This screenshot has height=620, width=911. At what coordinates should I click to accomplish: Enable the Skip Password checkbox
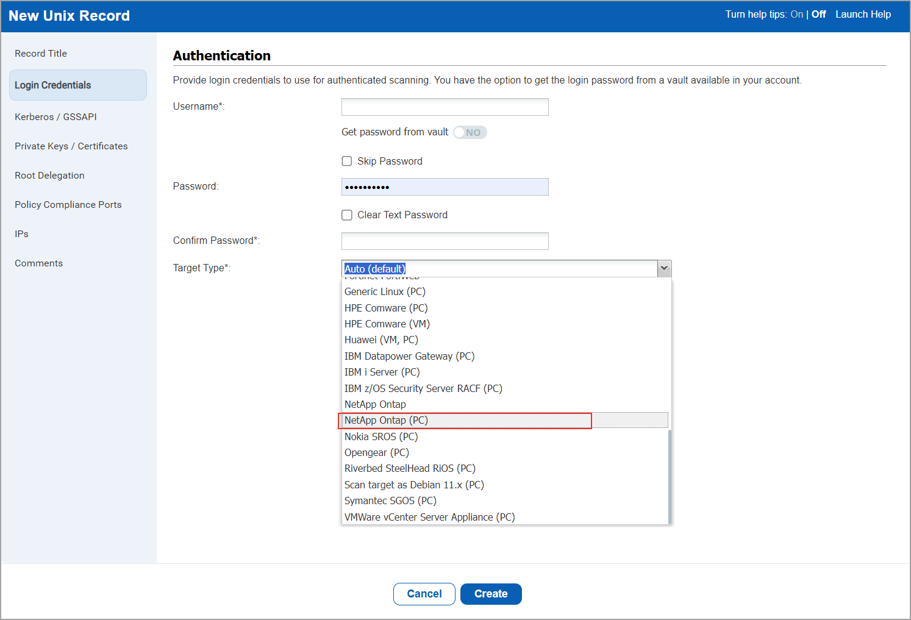[x=347, y=161]
